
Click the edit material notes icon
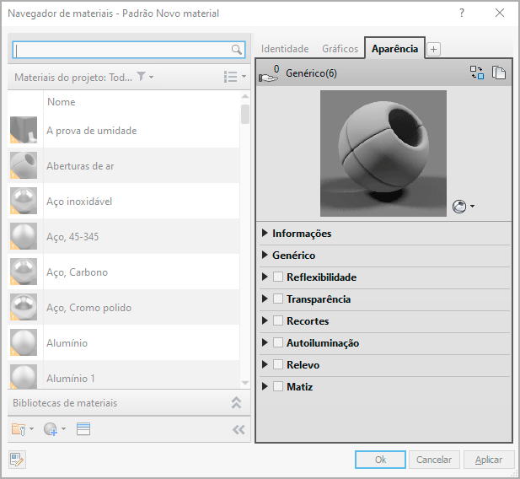(x=17, y=460)
